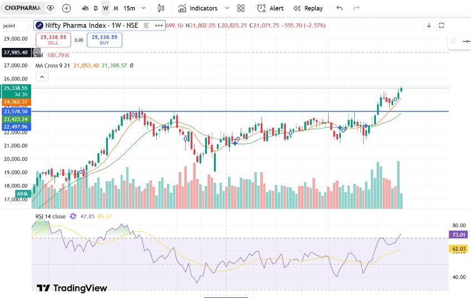Click the blue 22,497.96 price label
471x298 pixels.
(x=16, y=127)
